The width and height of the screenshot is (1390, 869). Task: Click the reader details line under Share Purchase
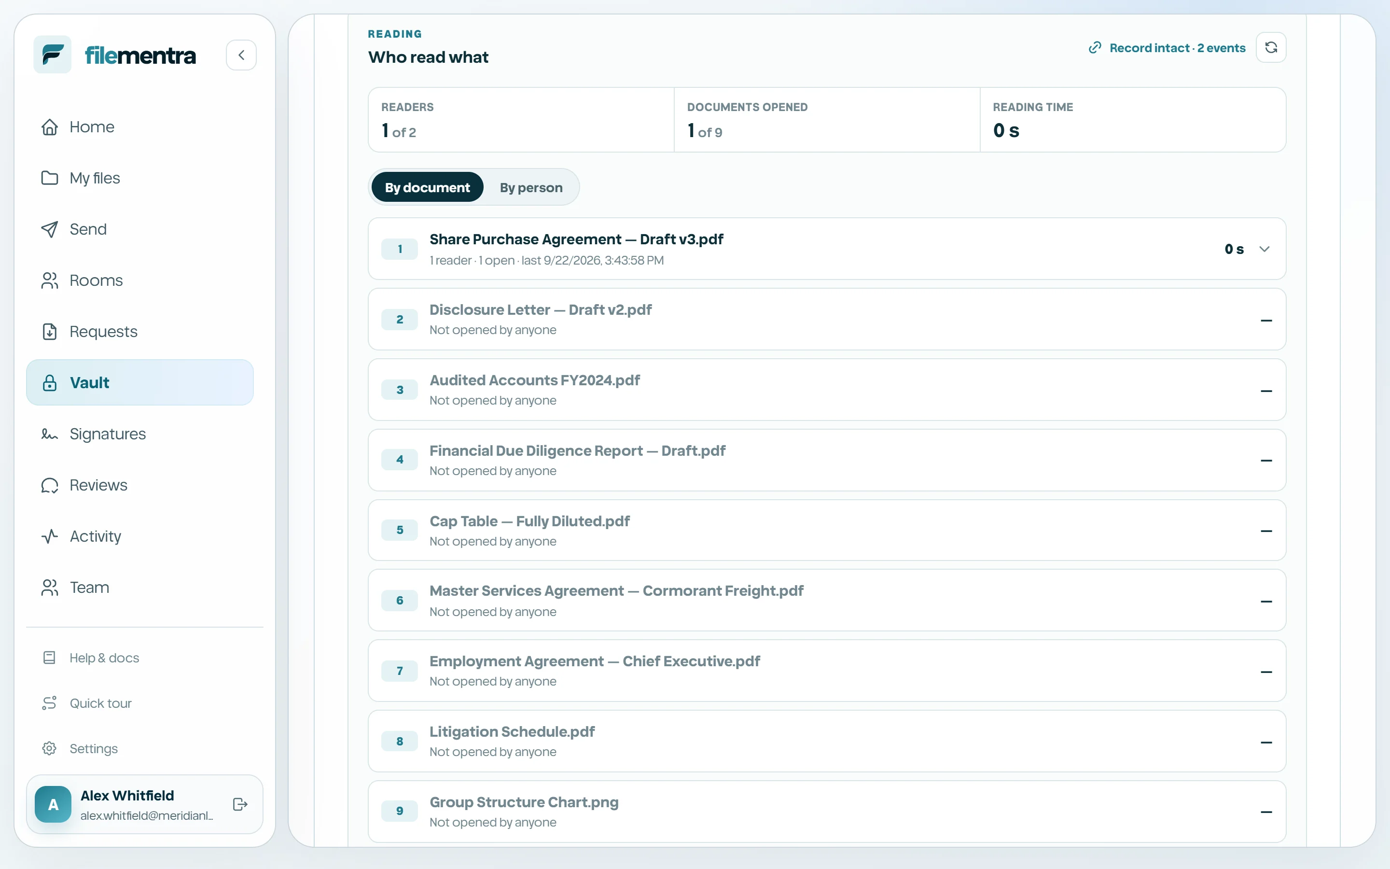[546, 260]
